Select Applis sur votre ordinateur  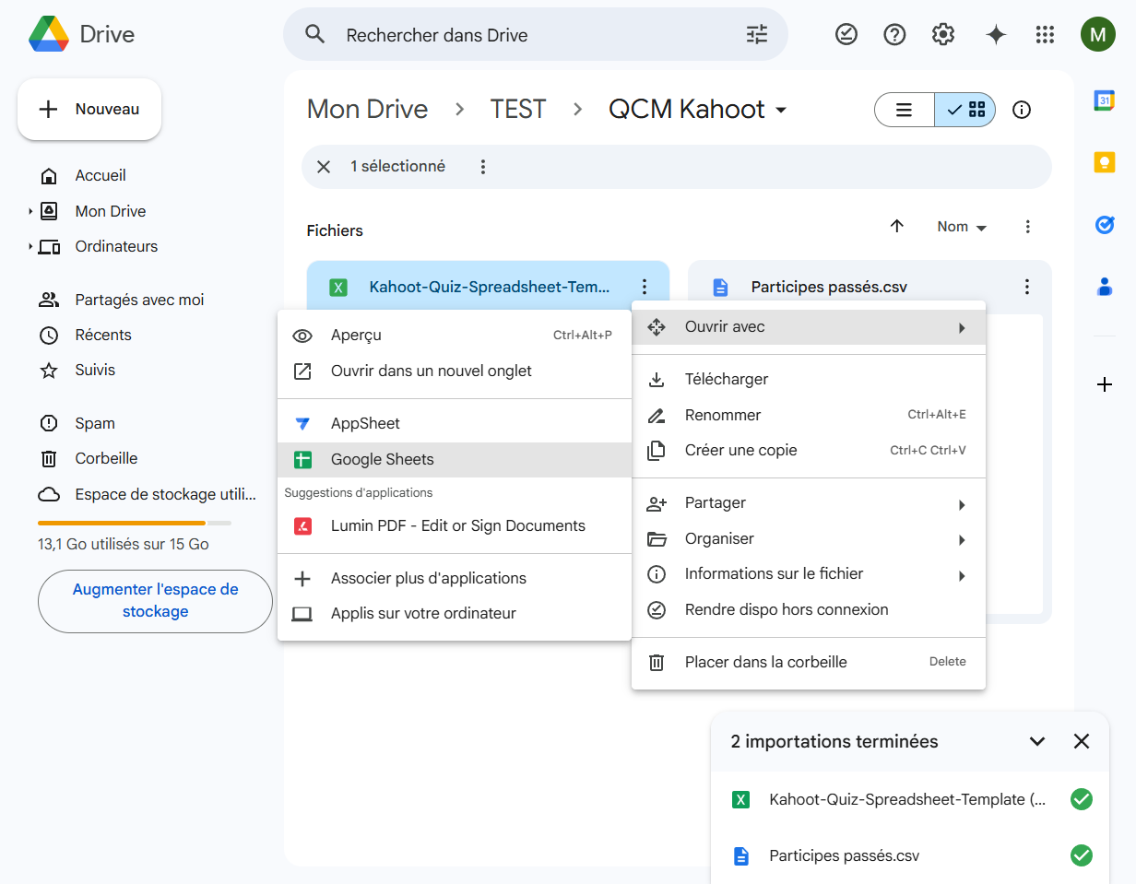(x=455, y=613)
